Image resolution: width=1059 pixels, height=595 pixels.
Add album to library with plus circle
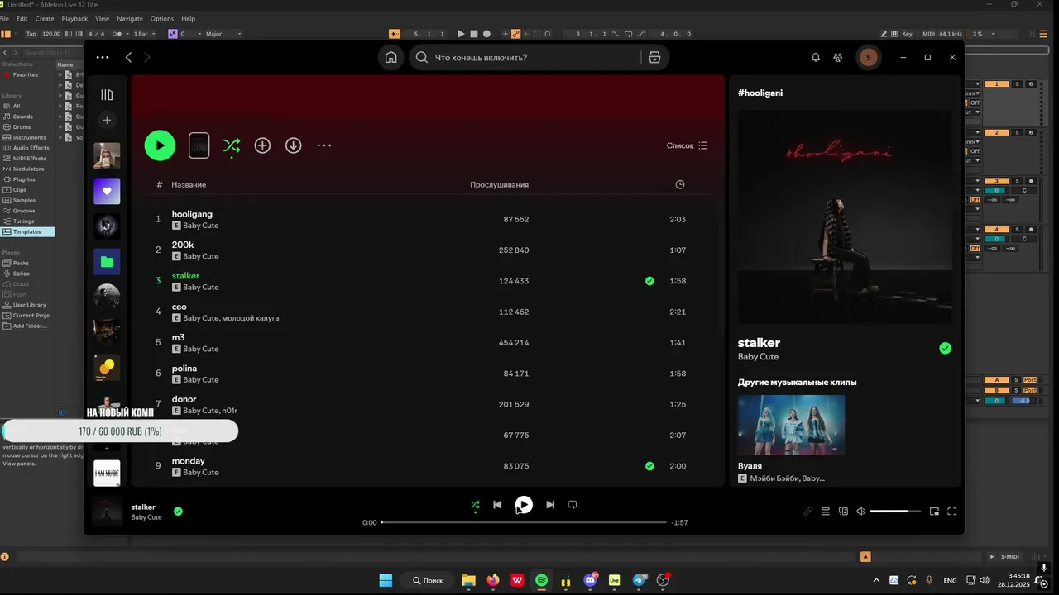coord(262,145)
